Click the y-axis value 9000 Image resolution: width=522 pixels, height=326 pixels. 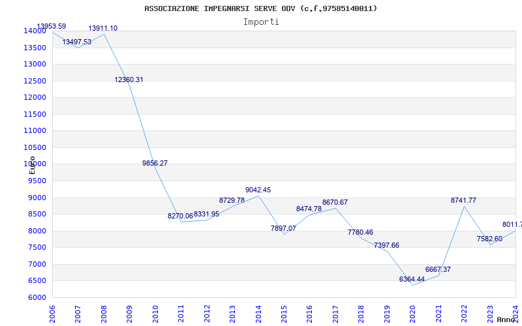click(x=37, y=198)
